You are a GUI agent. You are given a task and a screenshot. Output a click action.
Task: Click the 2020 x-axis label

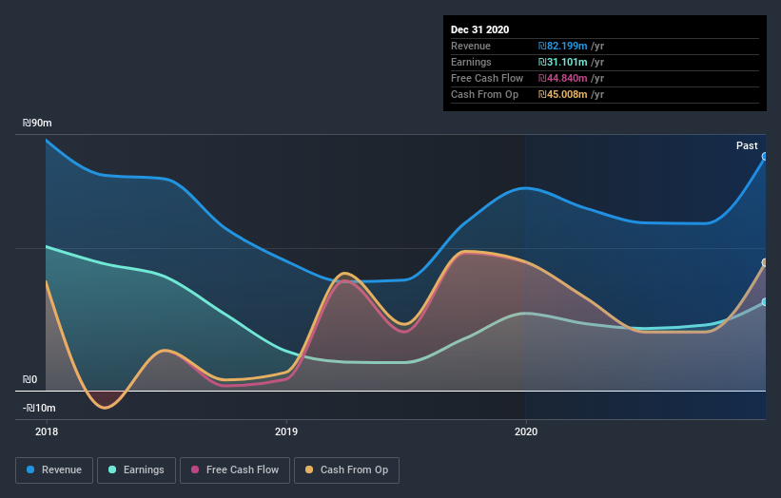[526, 431]
